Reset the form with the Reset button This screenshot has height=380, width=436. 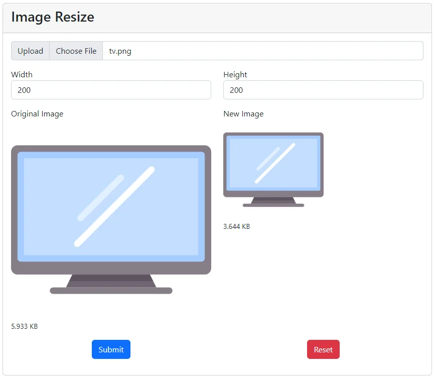coord(323,349)
